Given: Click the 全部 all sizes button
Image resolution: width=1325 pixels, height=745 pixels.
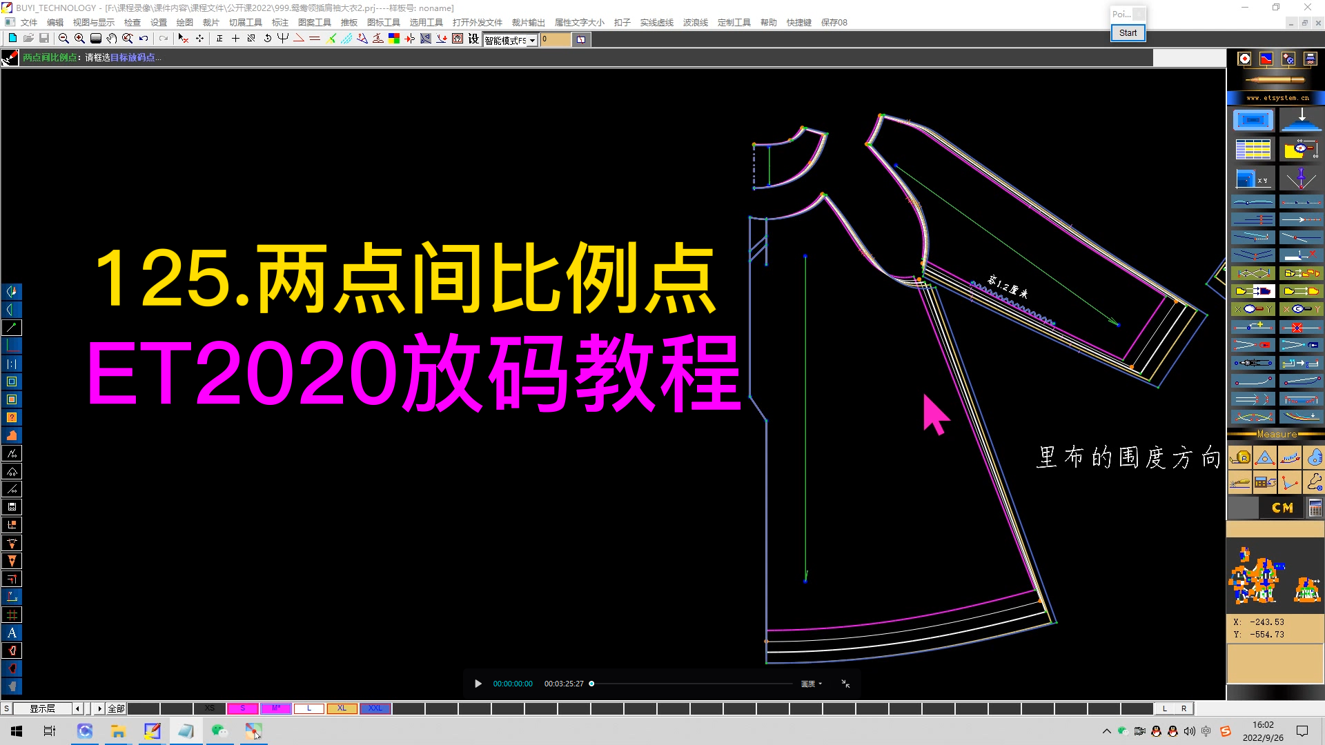Looking at the screenshot, I should 116,708.
